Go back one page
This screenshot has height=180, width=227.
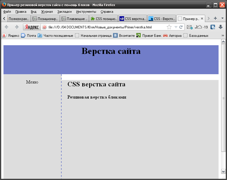(x=6, y=27)
